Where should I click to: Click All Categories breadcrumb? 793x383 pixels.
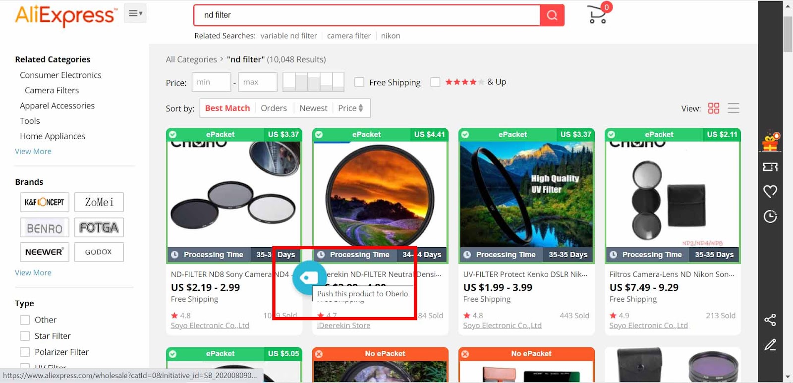coord(191,59)
